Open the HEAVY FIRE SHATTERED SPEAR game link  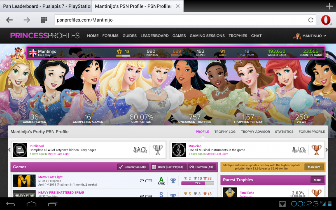click(61, 193)
